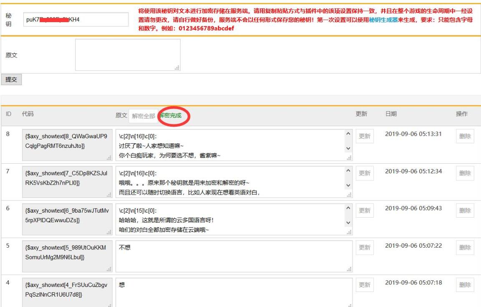This screenshot has height=307, width=481.
Task: Click resize grip of row 5 text area
Action: (349, 269)
